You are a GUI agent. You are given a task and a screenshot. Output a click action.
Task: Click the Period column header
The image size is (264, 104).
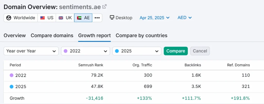[15, 65]
